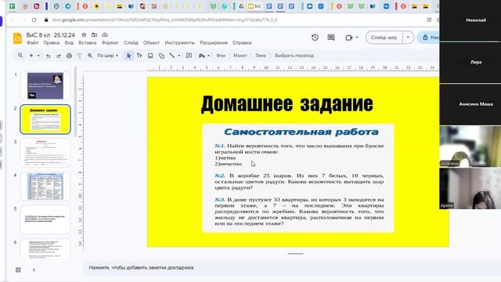Image resolution: width=501 pixels, height=282 pixels.
Task: Expand the video call dropdown arrow
Action: point(357,38)
